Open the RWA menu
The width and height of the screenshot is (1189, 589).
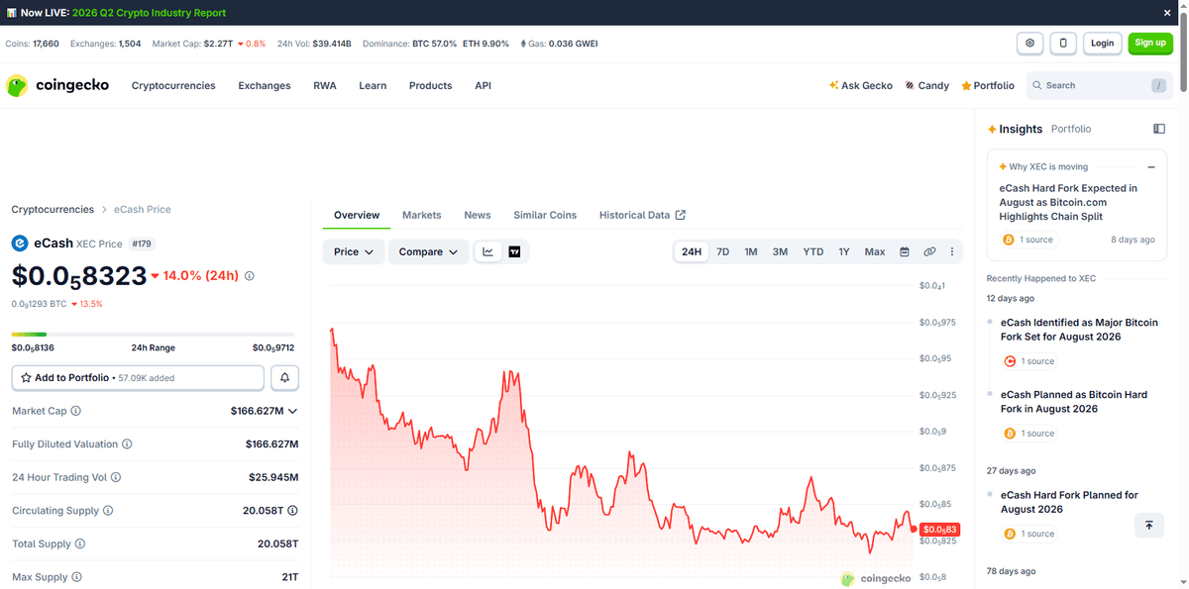coord(325,85)
